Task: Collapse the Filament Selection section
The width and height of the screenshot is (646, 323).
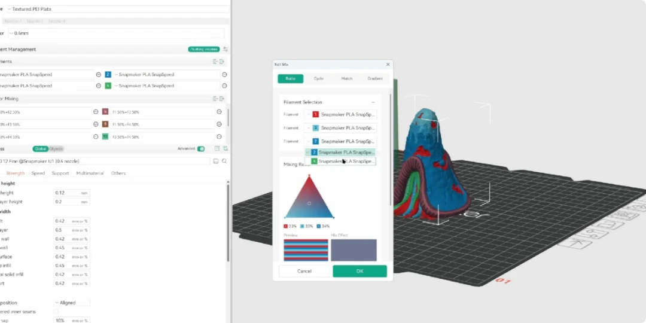Action: click(x=373, y=102)
